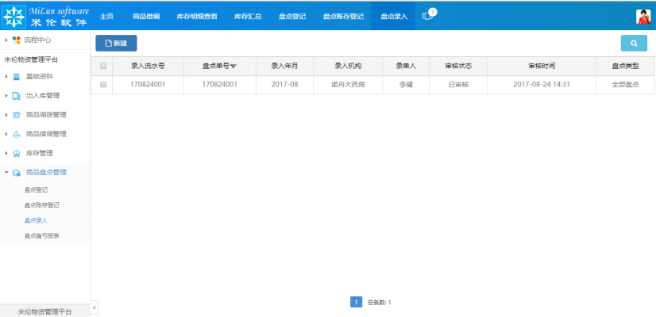Click the 库存管理 house icon
The height and width of the screenshot is (317, 656).
pyautogui.click(x=17, y=154)
